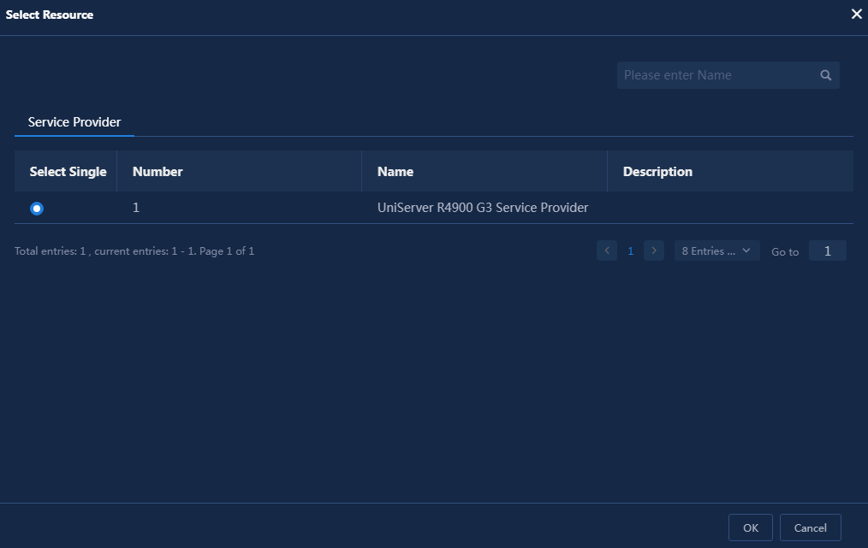The width and height of the screenshot is (868, 548).
Task: Click the search magnifier icon
Action: 825,75
